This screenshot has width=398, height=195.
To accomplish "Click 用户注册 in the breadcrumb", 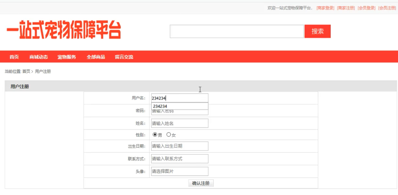I will (x=43, y=72).
